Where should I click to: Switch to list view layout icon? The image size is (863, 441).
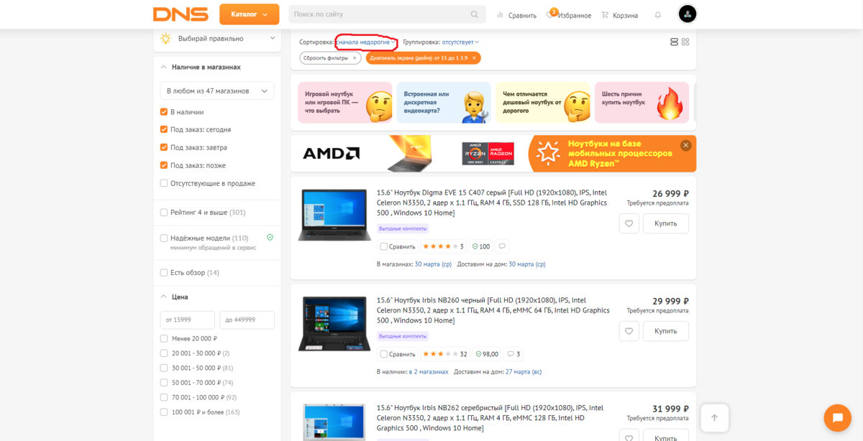click(x=674, y=42)
